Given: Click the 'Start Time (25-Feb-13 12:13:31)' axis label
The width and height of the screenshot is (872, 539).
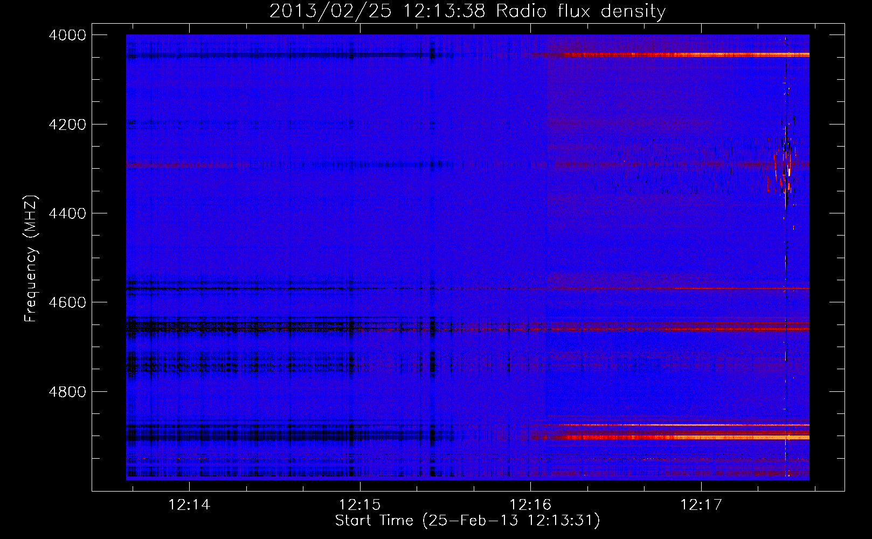Looking at the screenshot, I should coord(467,521).
